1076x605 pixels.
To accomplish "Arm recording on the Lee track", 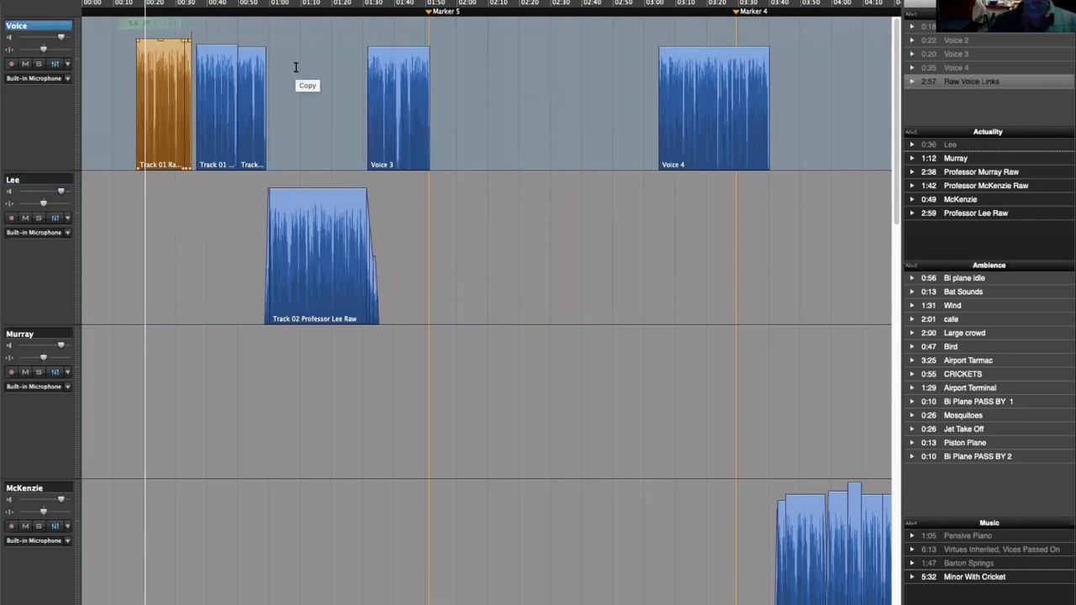I will pyautogui.click(x=12, y=218).
